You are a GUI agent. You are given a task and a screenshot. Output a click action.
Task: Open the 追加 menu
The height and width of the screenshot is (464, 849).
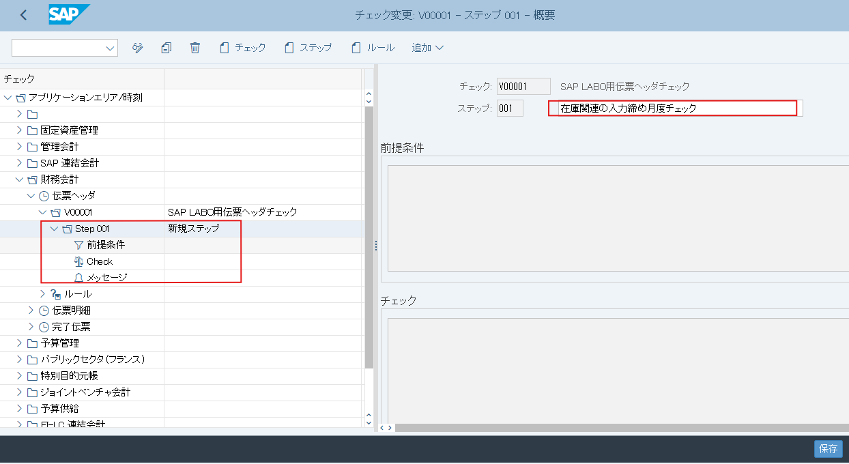pyautogui.click(x=427, y=48)
